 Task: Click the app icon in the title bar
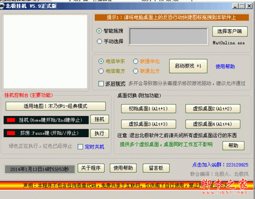(2, 6)
